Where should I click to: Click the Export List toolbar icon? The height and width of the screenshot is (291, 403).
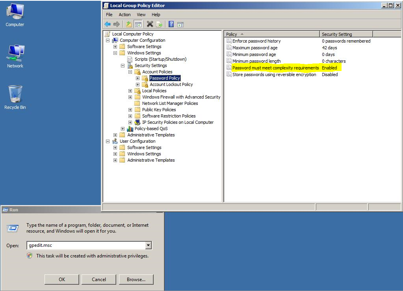[x=159, y=24]
